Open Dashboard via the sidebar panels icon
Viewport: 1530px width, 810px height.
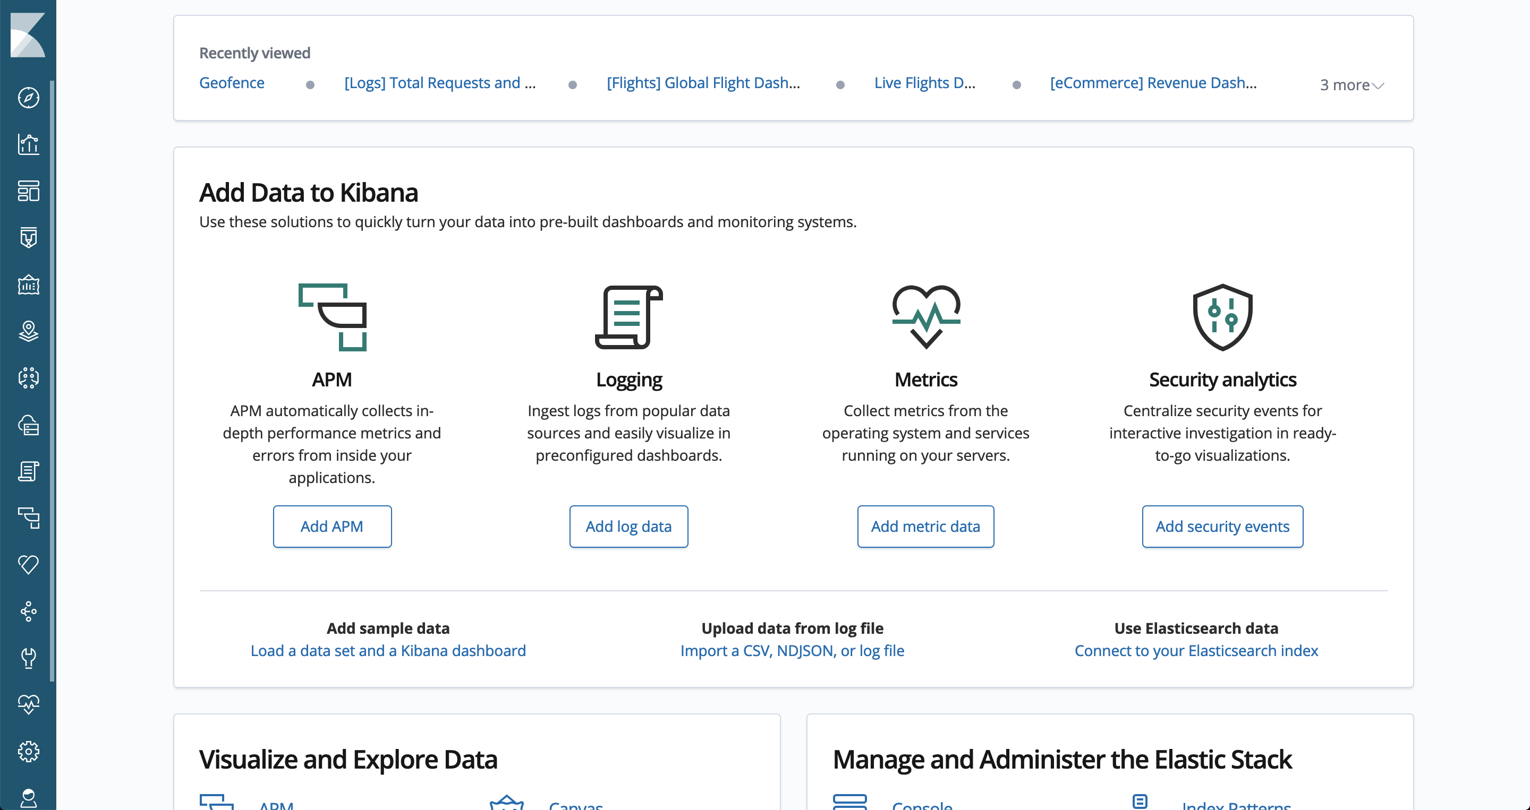tap(28, 191)
